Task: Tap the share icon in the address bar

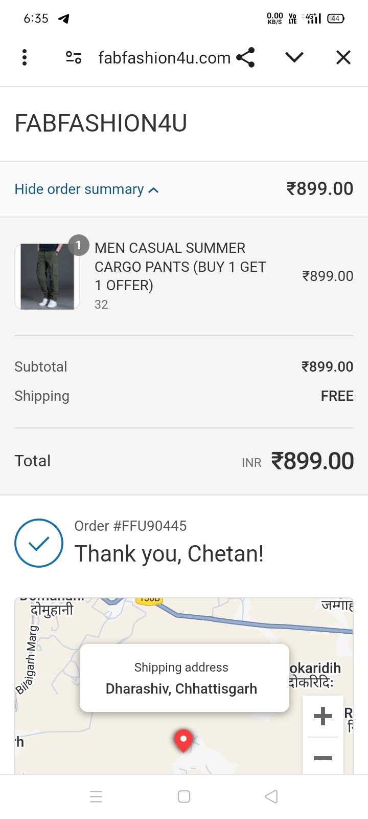Action: (246, 57)
